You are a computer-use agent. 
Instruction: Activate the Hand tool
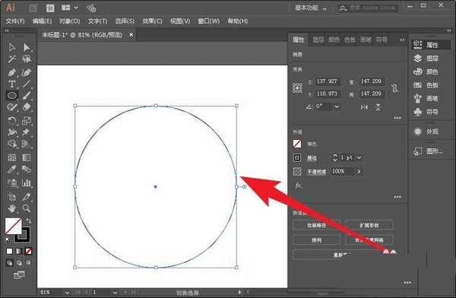[12, 208]
